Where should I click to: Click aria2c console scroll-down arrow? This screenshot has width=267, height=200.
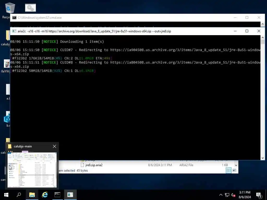263,158
